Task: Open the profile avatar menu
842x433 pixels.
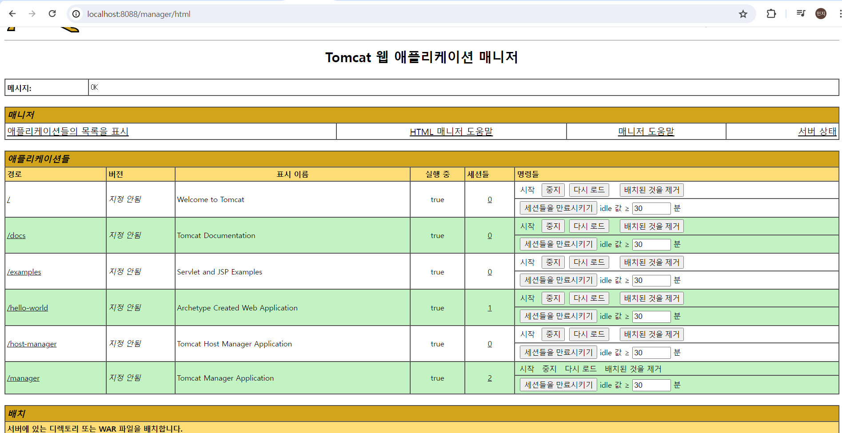Action: [x=821, y=14]
